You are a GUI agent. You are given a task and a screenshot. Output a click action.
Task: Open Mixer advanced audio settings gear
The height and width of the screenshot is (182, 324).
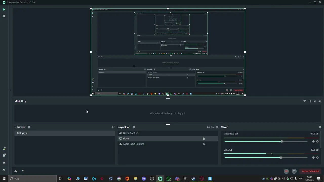[320, 127]
